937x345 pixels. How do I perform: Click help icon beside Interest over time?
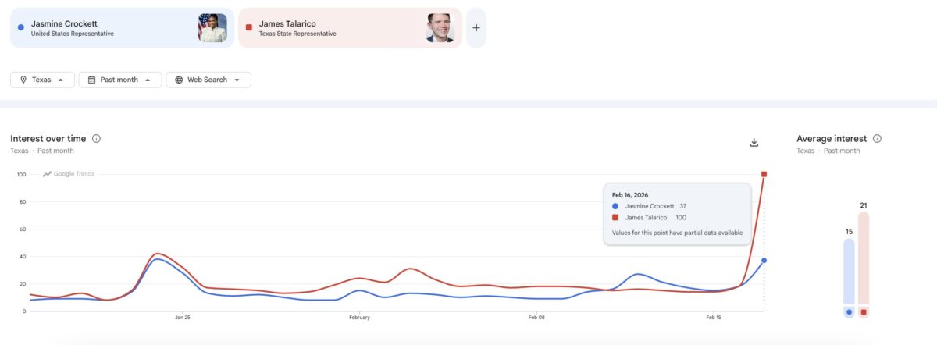pos(97,139)
